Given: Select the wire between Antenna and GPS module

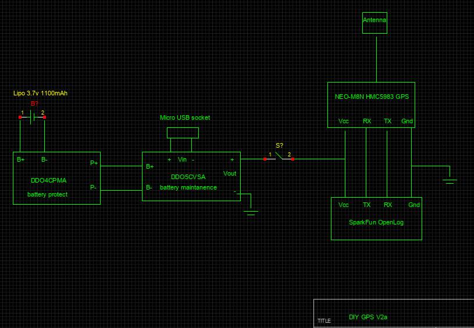Looking at the screenshot, I should 374,58.
